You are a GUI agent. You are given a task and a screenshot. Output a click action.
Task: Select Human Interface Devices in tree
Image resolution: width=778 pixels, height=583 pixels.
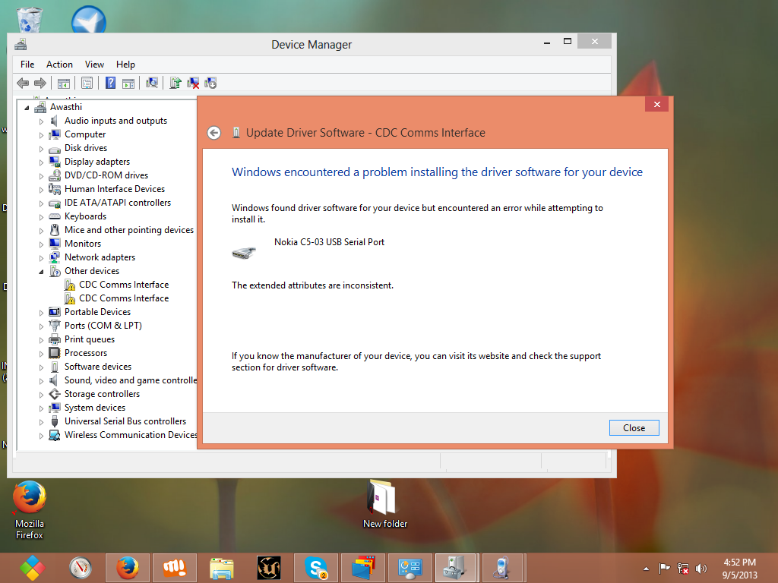[x=115, y=189]
